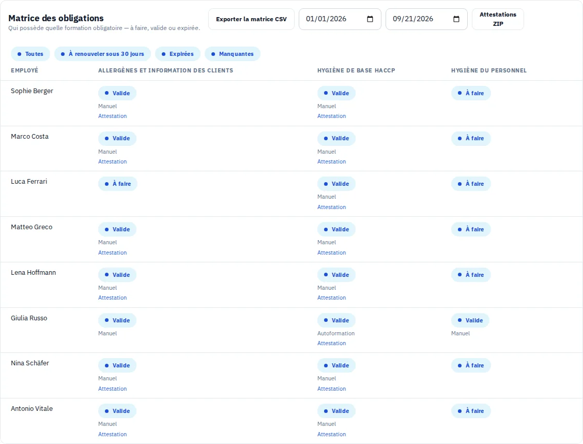View Marco Costa's Allergènes attestation
Screen dimensions: 583x444
112,161
